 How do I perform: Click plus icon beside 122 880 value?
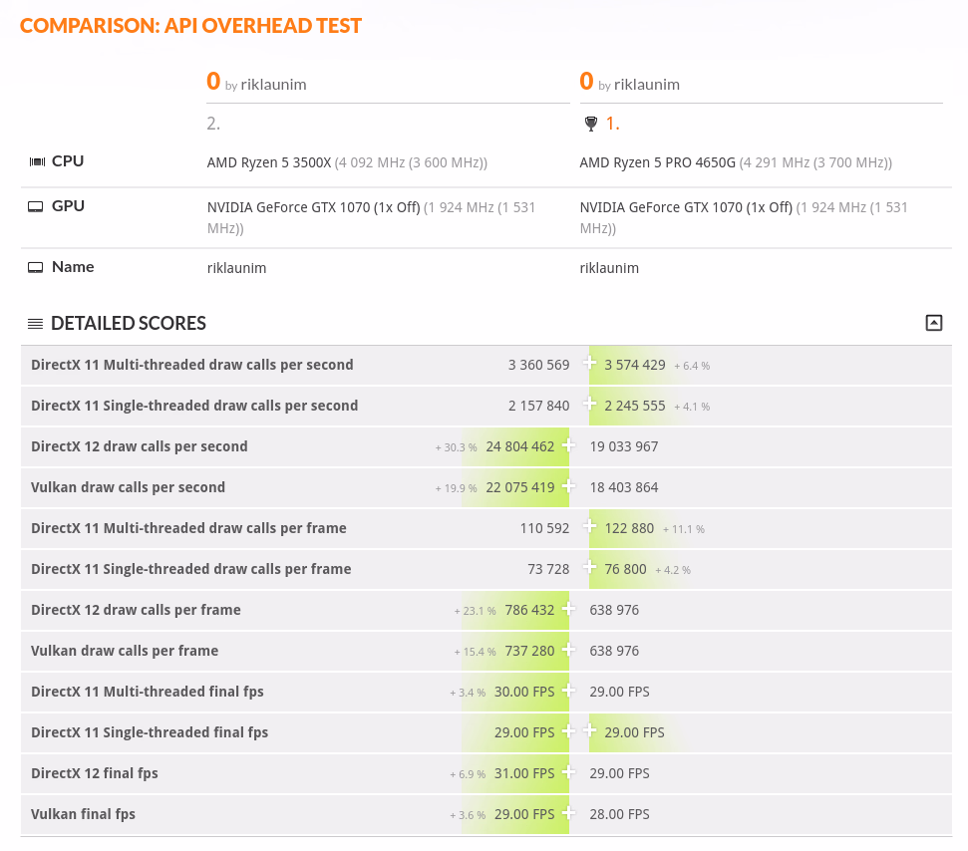[x=590, y=528]
